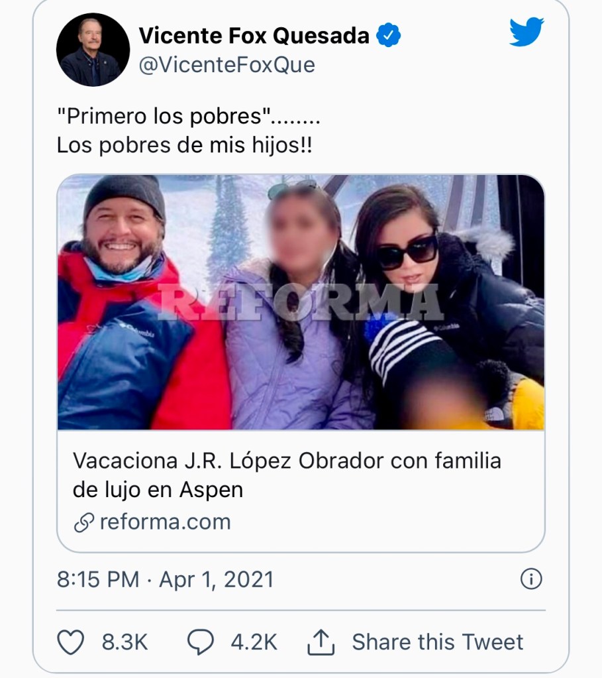Click the 8.3K likes count
Screen dimensions: 602x678
125,642
